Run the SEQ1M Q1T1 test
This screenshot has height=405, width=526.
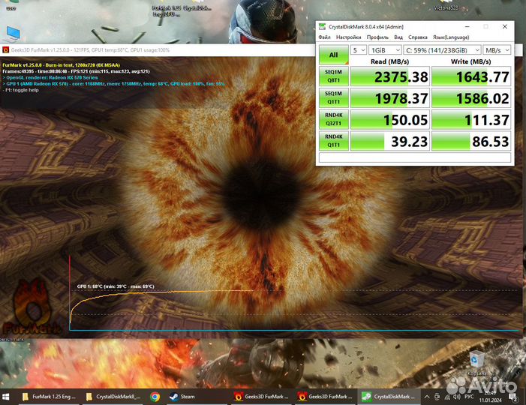[x=333, y=97]
